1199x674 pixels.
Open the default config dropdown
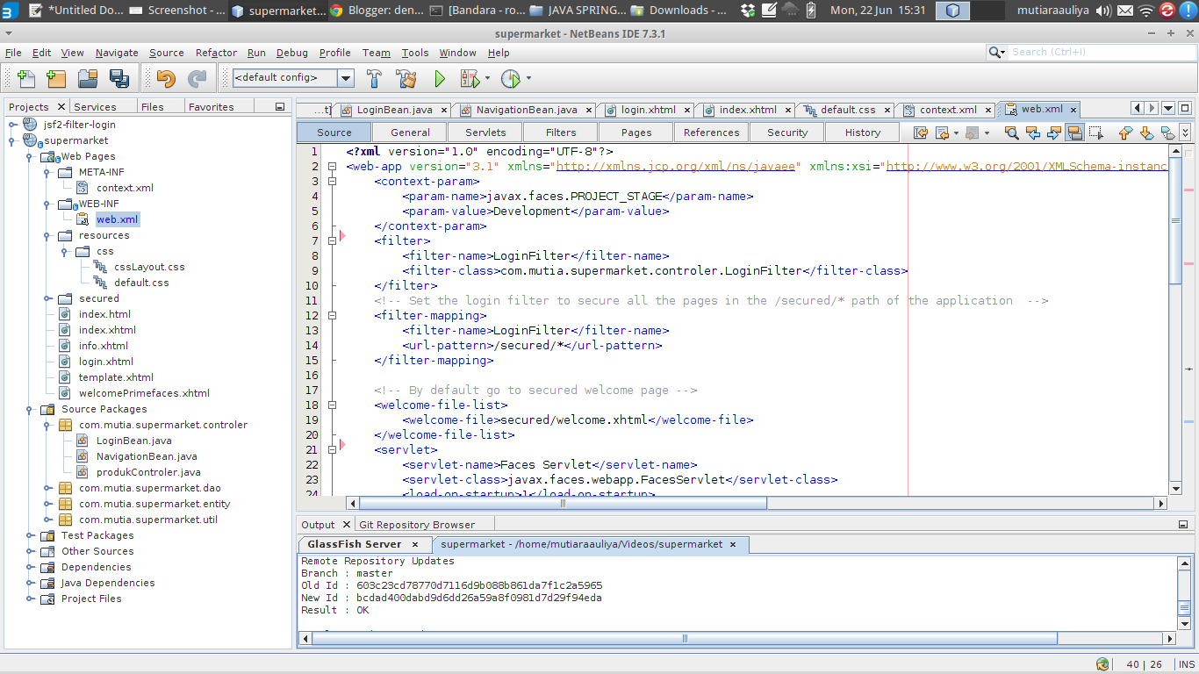[345, 78]
